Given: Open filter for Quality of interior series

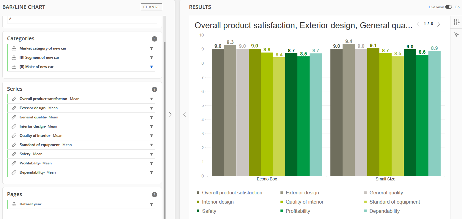Looking at the screenshot, I should (152, 136).
